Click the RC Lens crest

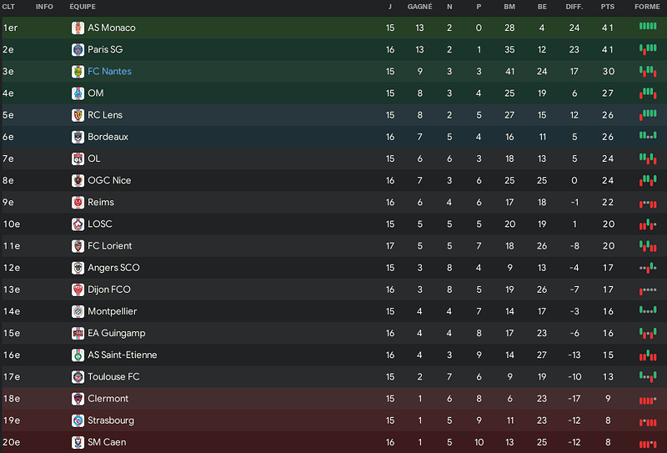click(78, 115)
